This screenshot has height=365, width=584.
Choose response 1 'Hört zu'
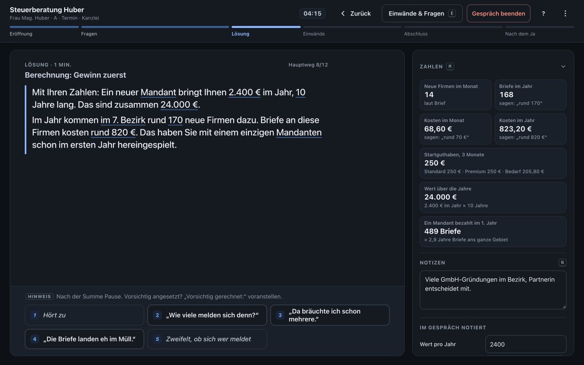[x=84, y=315]
